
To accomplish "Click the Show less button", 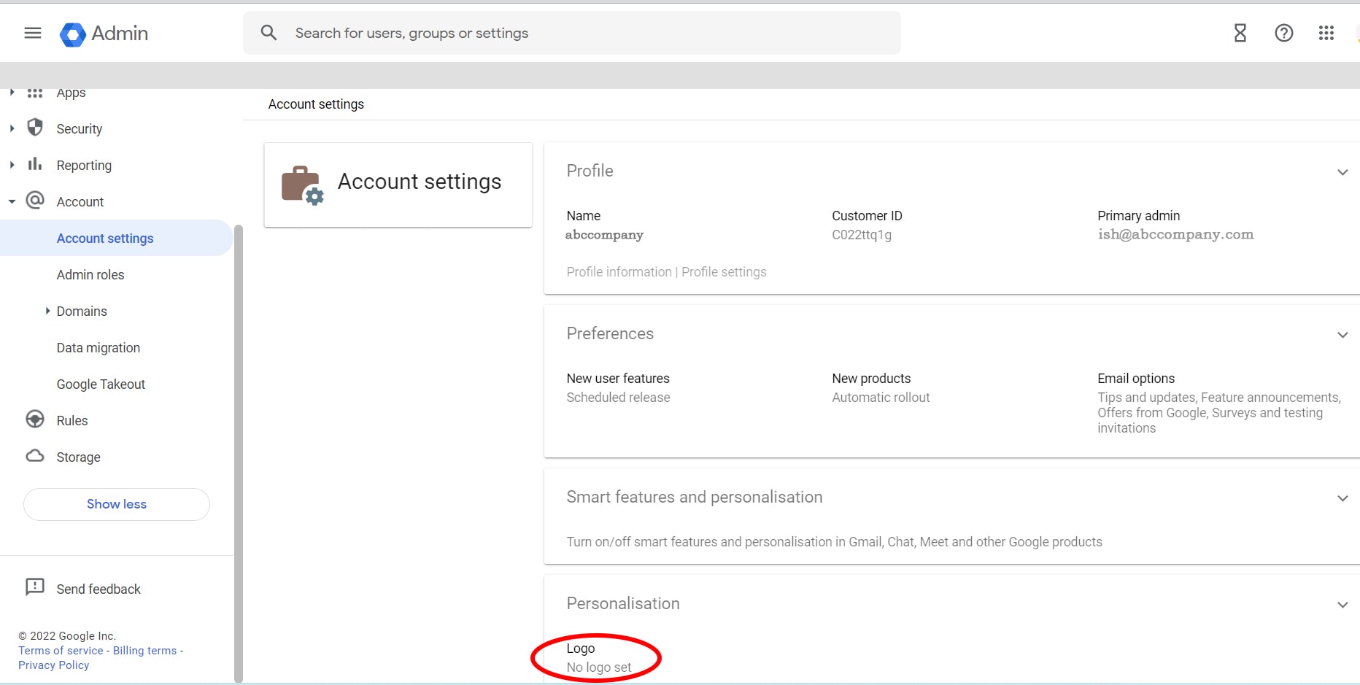I will point(117,504).
